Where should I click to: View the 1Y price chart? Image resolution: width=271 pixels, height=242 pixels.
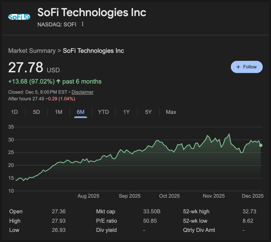click(x=127, y=112)
